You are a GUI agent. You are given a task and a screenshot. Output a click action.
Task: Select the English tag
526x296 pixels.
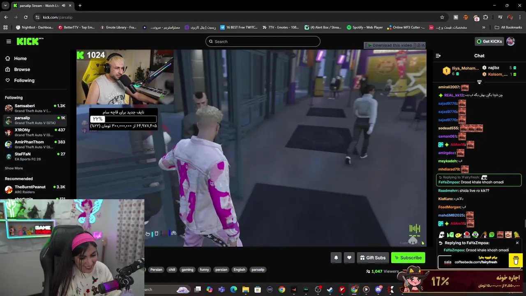[x=239, y=270]
